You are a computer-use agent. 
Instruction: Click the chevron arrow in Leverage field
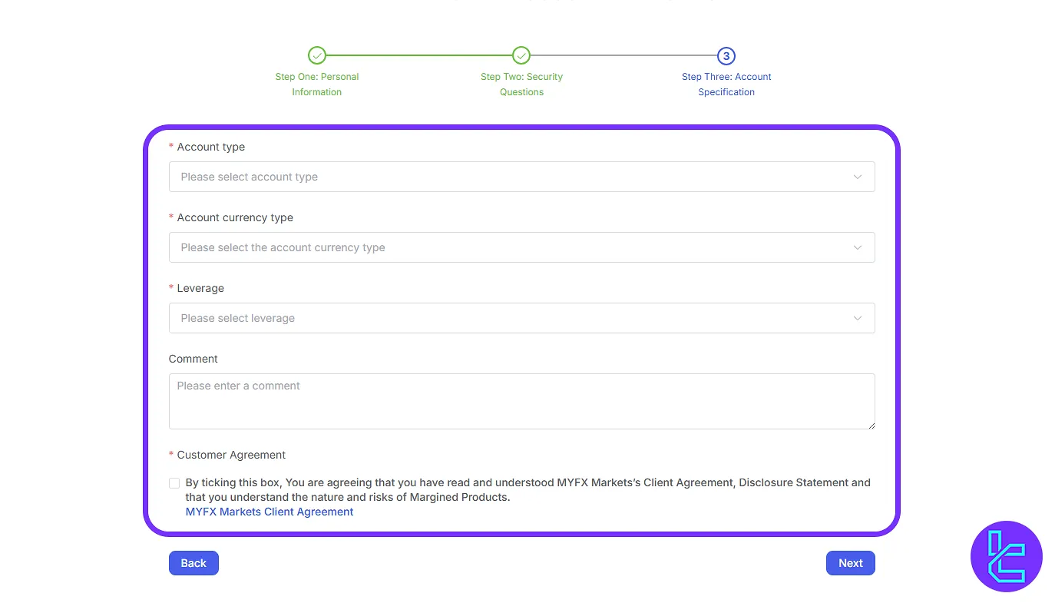[858, 318]
